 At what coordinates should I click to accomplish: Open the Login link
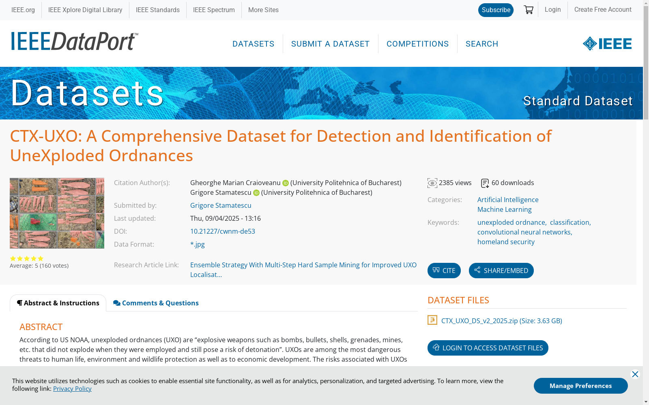(553, 10)
